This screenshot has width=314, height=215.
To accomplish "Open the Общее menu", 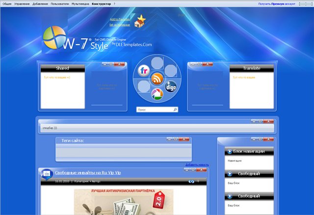I will [7, 4].
